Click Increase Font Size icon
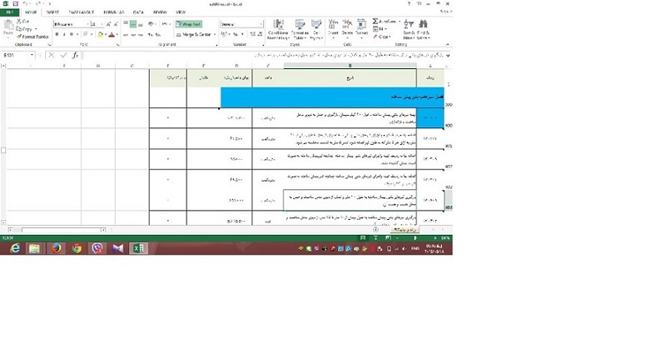This screenshot has width=646, height=364. [x=109, y=24]
